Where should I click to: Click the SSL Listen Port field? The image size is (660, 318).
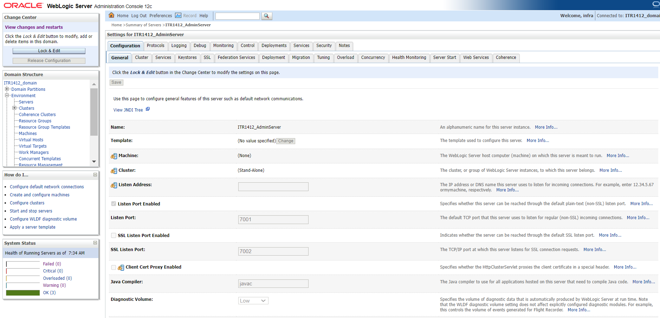[x=273, y=251]
